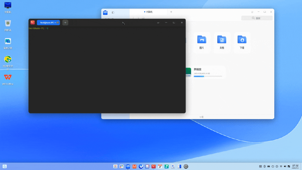Launch the 360 security desktop shortcut
The image size is (302, 170).
click(8, 63)
